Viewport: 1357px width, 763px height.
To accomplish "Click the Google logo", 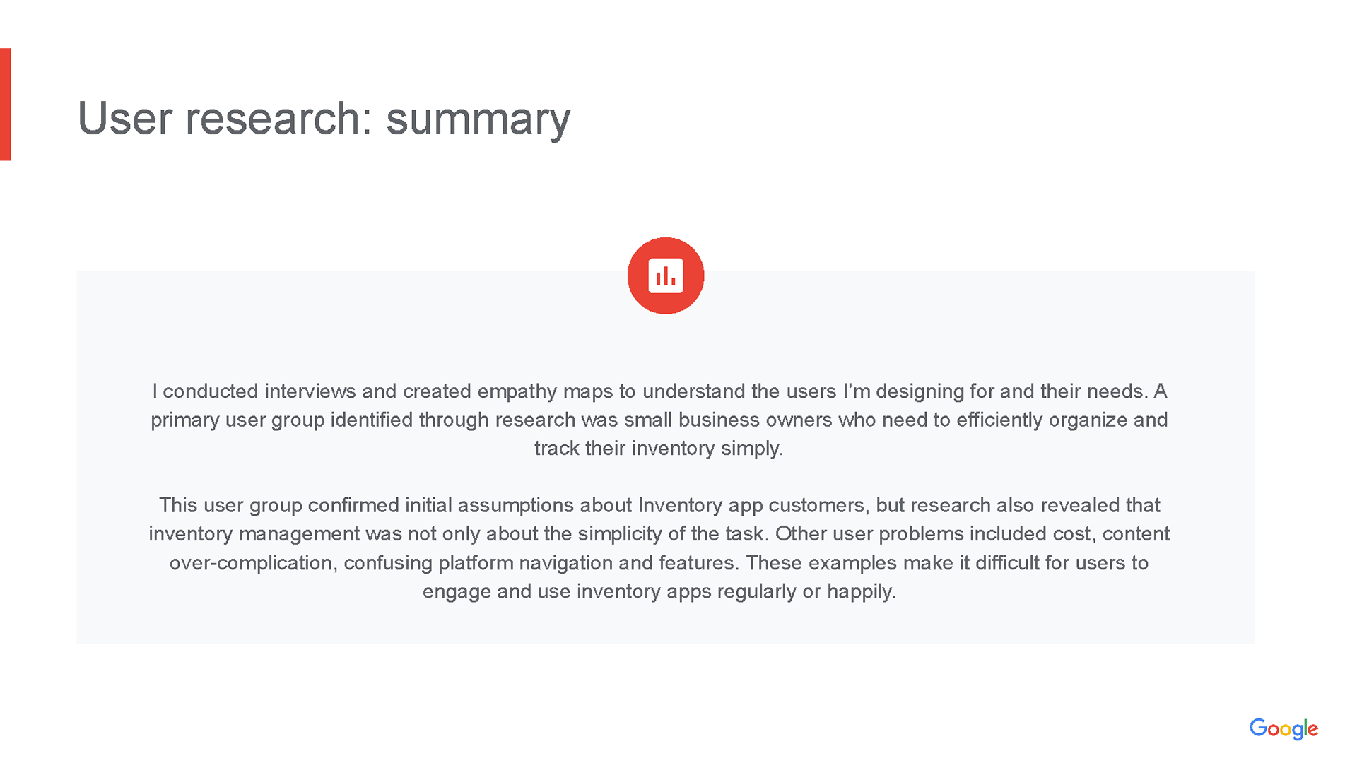I will 1283,729.
